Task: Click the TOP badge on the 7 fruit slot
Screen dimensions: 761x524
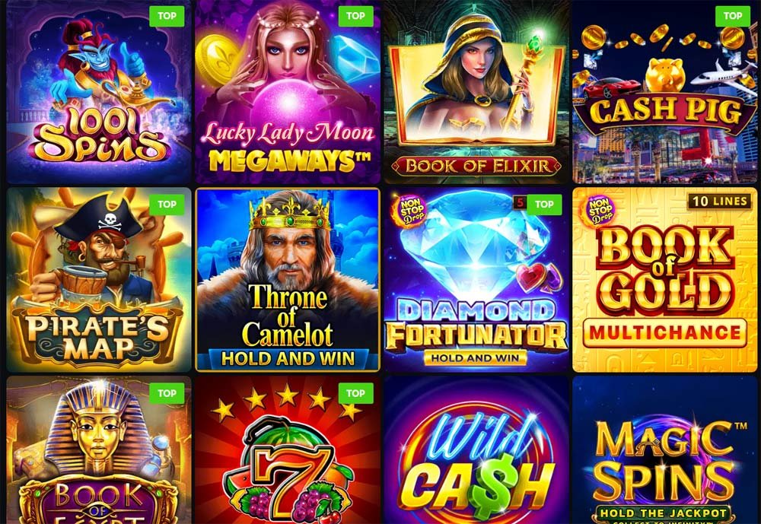Action: [355, 393]
